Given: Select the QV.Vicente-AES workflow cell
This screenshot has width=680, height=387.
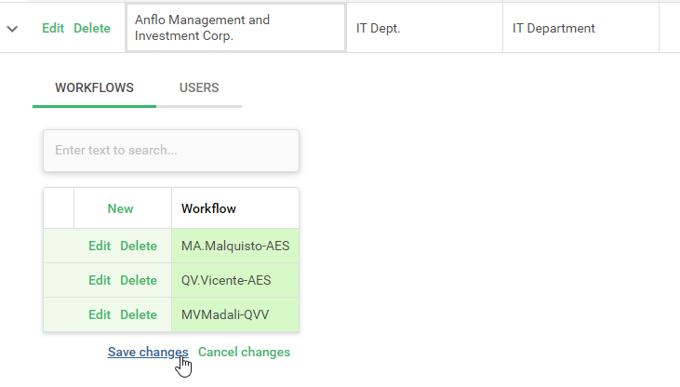Looking at the screenshot, I should point(235,281).
